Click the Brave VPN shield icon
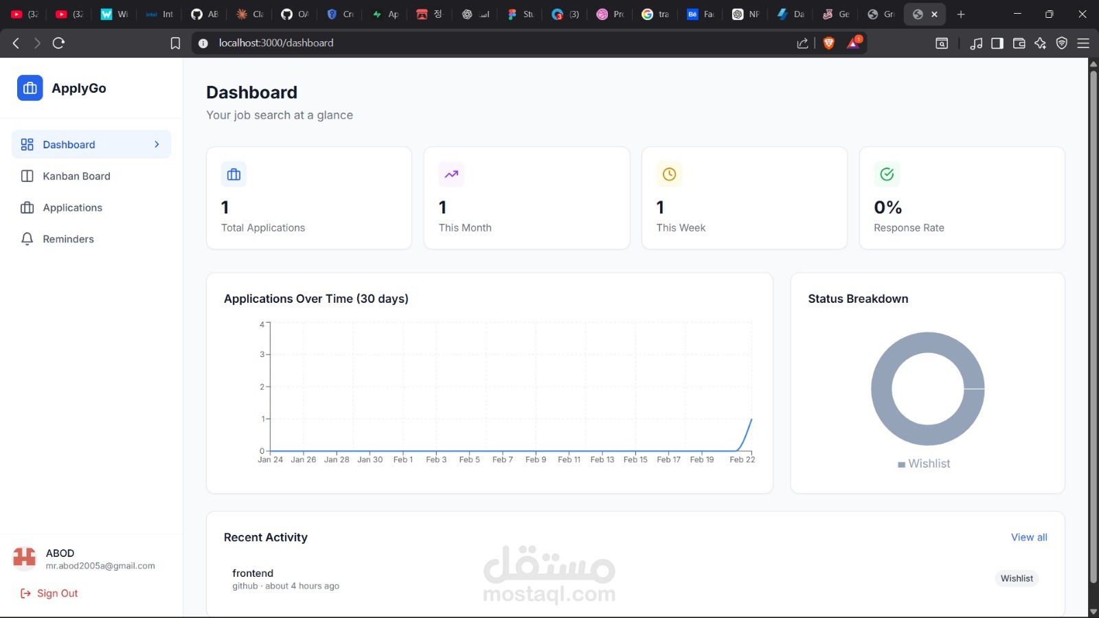 click(1062, 43)
